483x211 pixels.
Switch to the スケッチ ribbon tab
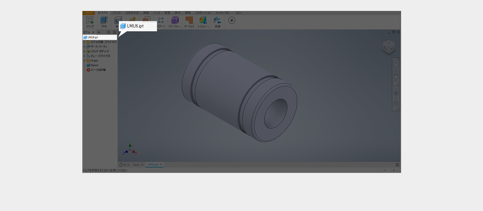click(x=117, y=13)
